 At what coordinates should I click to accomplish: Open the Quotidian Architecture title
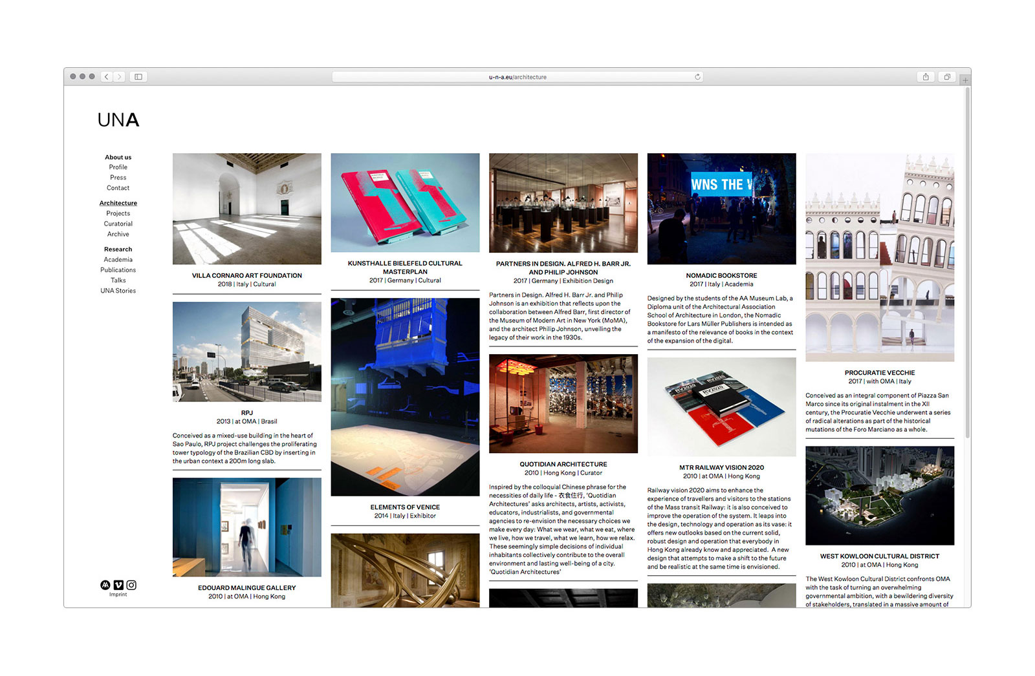pyautogui.click(x=563, y=464)
